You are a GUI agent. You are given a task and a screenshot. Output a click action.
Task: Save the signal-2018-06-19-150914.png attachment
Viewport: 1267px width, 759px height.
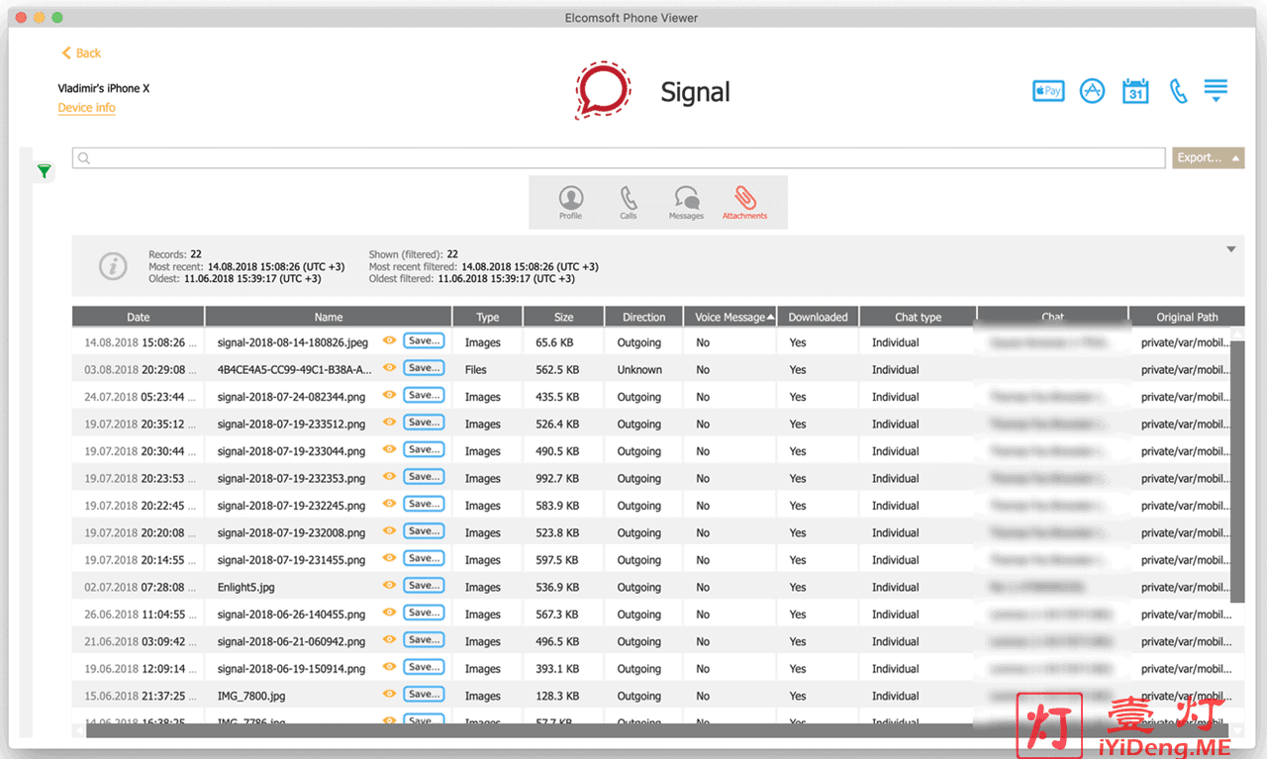coord(424,667)
